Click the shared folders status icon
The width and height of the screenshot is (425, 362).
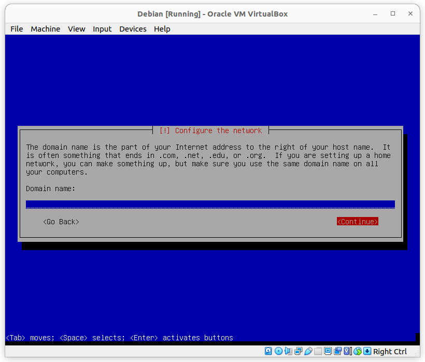319,351
